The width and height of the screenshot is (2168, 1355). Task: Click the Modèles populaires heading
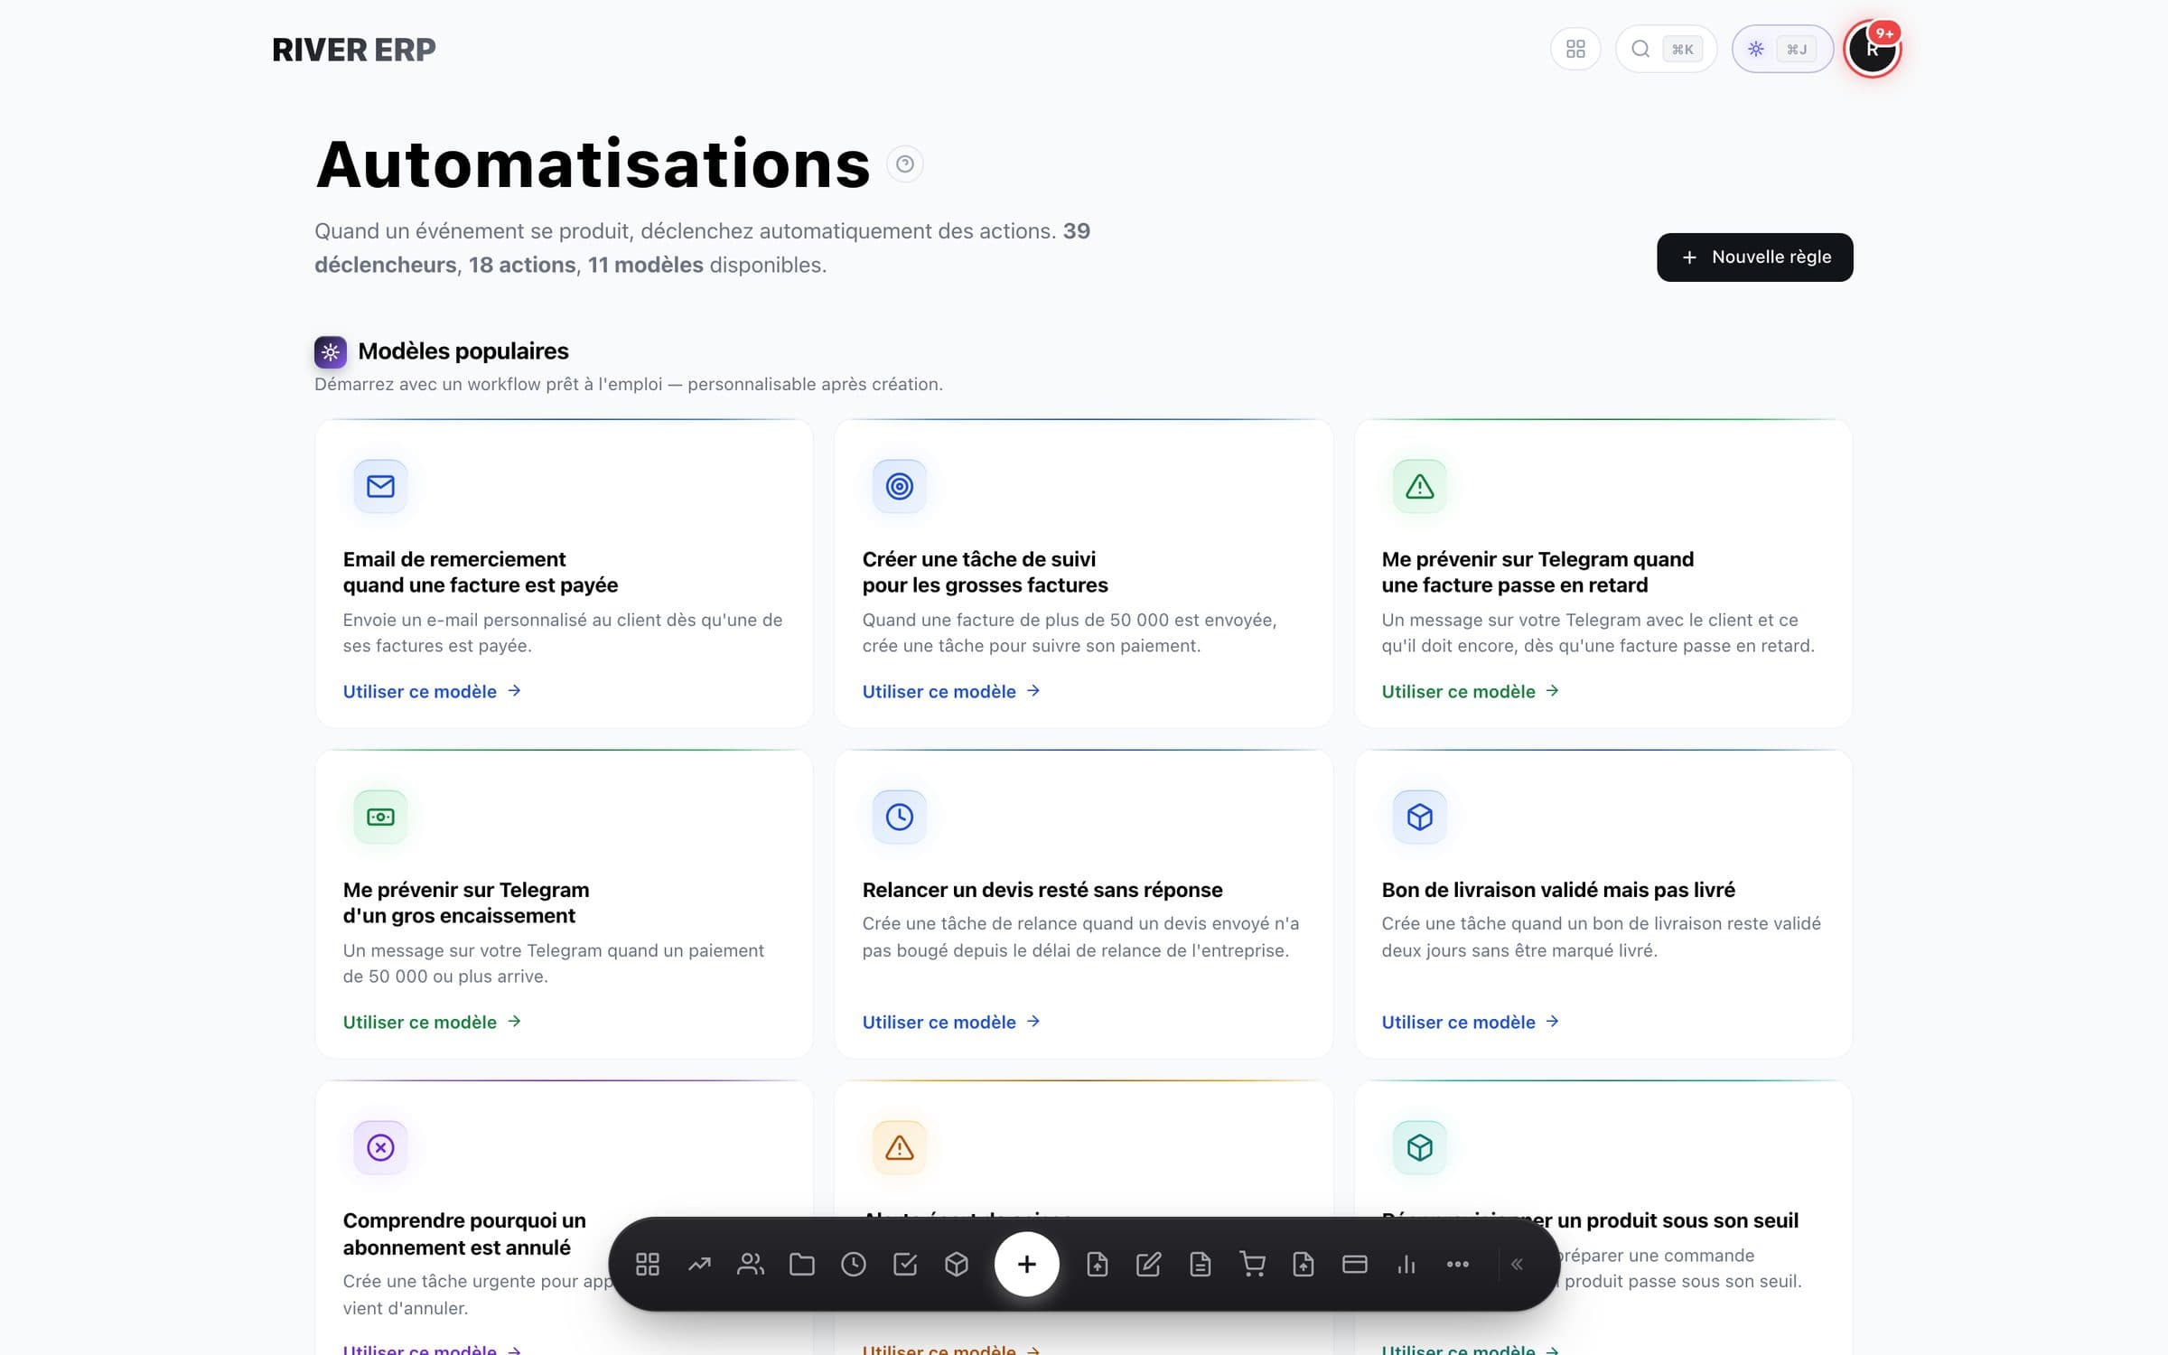click(x=463, y=351)
